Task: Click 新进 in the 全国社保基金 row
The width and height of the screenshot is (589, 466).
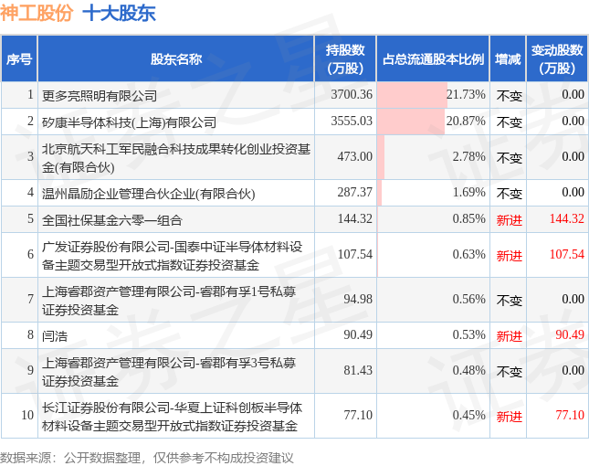Action: (510, 220)
